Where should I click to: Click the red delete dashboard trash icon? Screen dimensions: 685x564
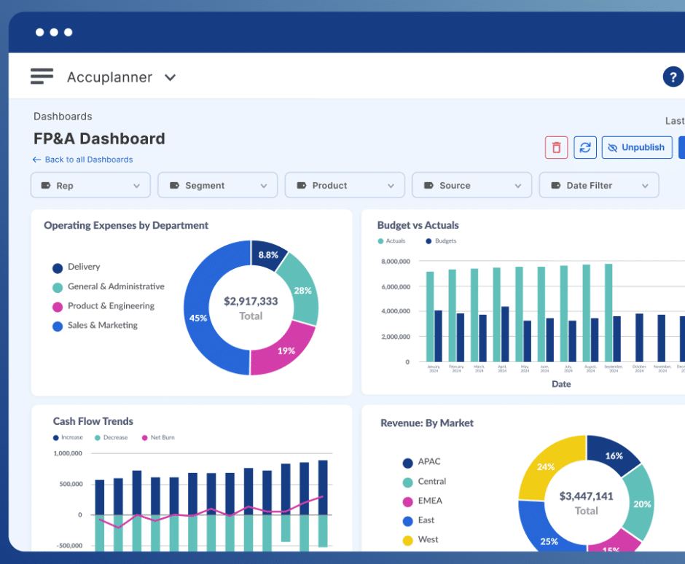pos(556,147)
